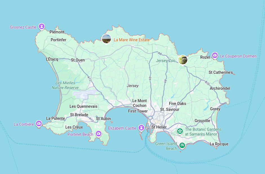Click the Les Quennevais place label
This screenshot has height=174, width=265.
pos(83,106)
